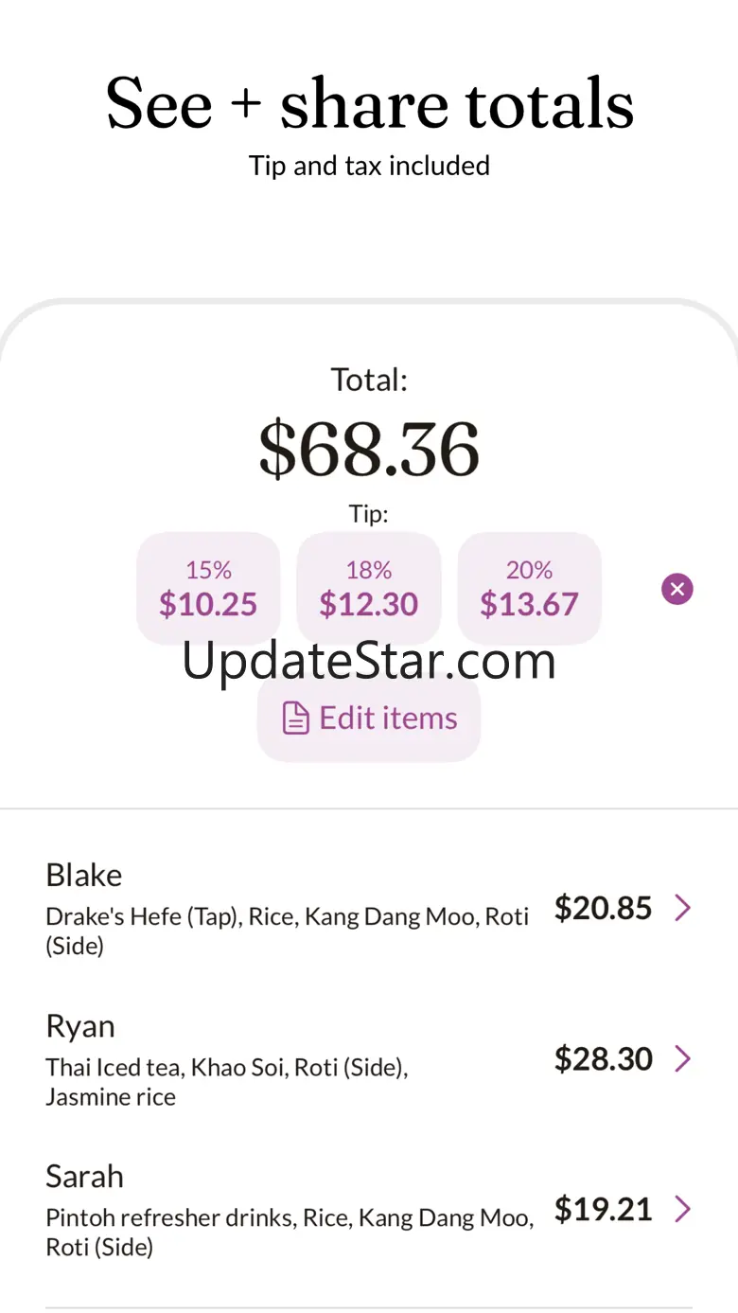Tap Sarah's name in the list
The image size is (738, 1313).
point(84,1177)
